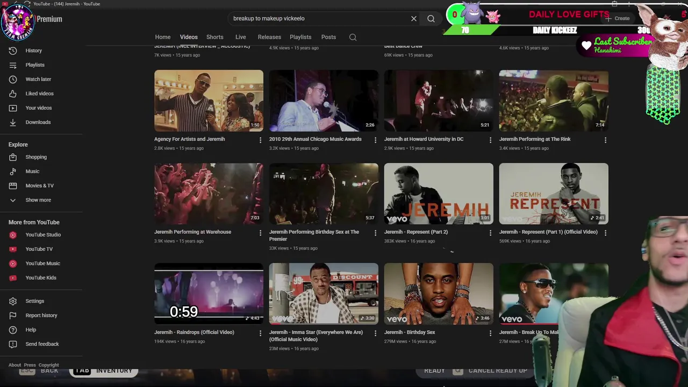Screen dimensions: 688x387
Task: Open options for Jeremih - Birthday Sex
Action: (490, 333)
